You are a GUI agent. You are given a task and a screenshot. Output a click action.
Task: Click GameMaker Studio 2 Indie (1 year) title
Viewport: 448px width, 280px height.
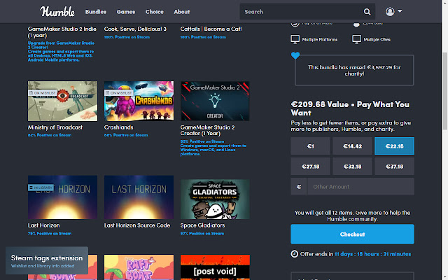pyautogui.click(x=62, y=32)
